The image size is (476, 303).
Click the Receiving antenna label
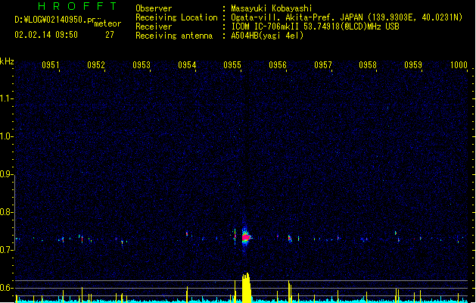[x=174, y=36]
